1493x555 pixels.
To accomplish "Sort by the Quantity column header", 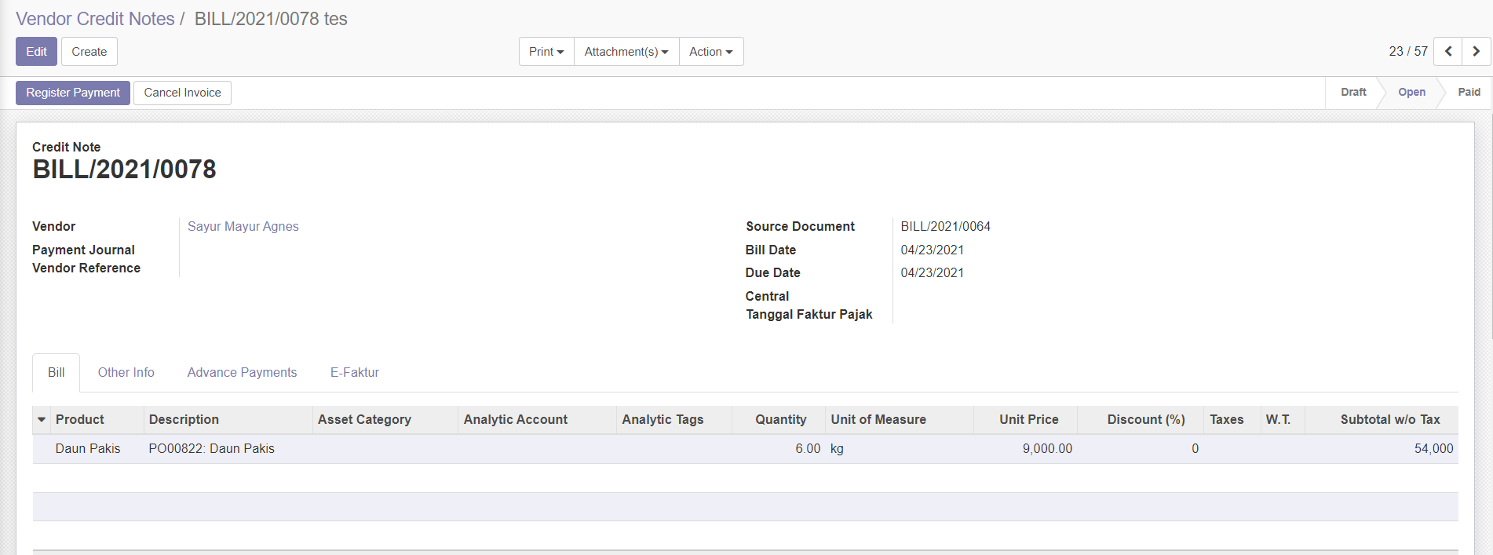I will click(x=780, y=420).
